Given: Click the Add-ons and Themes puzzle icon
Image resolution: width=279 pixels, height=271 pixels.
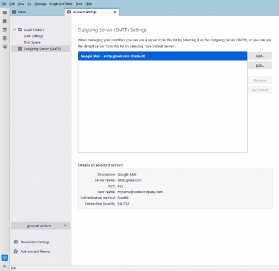Looking at the screenshot, I should pos(16,251).
